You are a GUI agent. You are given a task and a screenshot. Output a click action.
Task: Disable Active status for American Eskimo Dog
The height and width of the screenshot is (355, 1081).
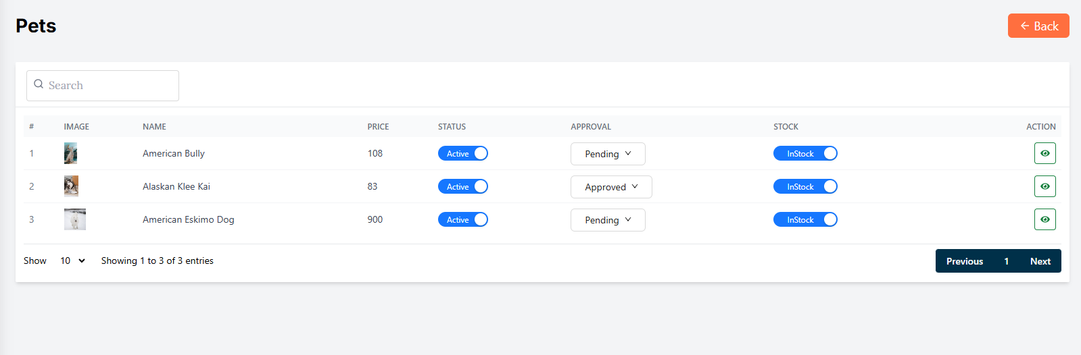click(x=463, y=219)
